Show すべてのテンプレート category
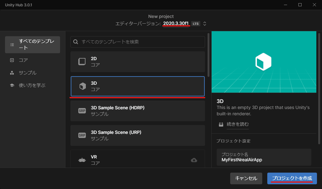The height and width of the screenshot is (189, 322). click(x=32, y=45)
